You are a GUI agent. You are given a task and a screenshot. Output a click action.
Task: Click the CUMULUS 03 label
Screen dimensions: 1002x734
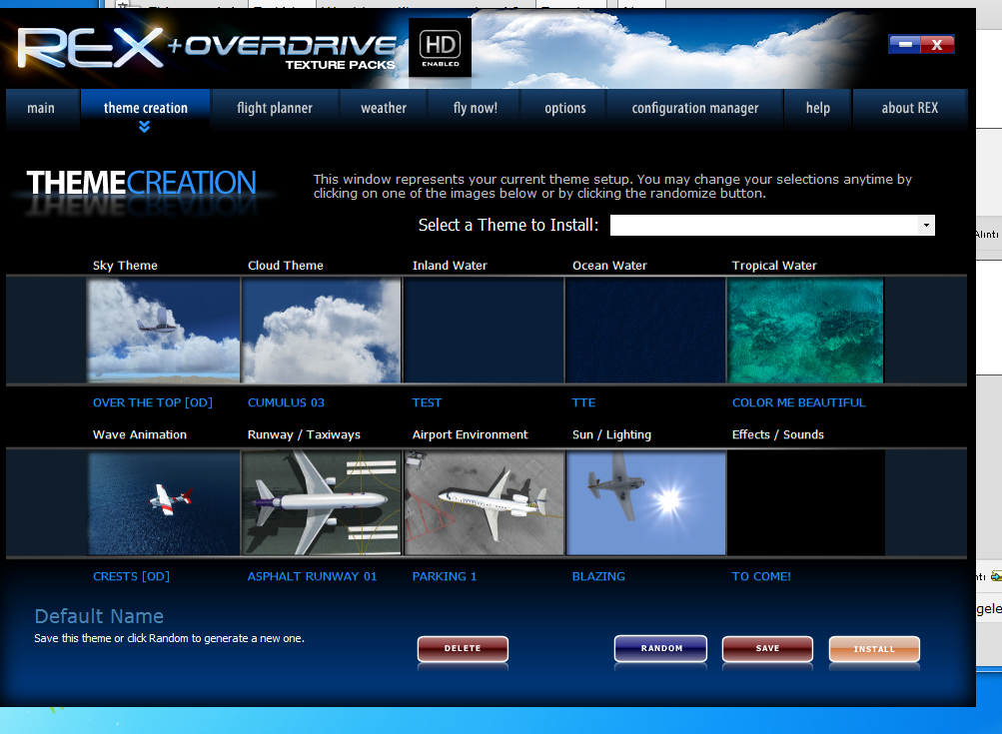point(287,403)
